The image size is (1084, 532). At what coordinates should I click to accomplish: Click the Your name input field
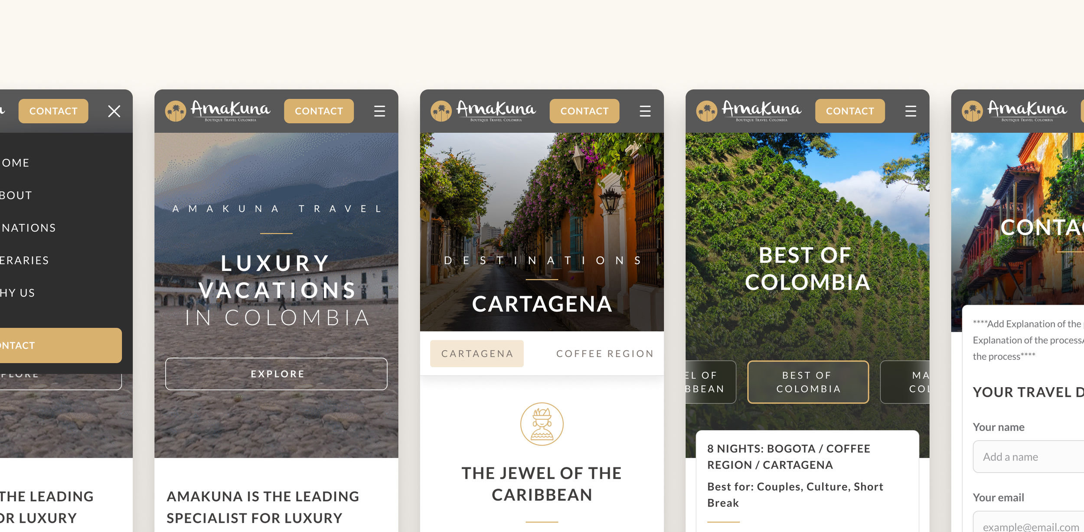click(x=1028, y=457)
